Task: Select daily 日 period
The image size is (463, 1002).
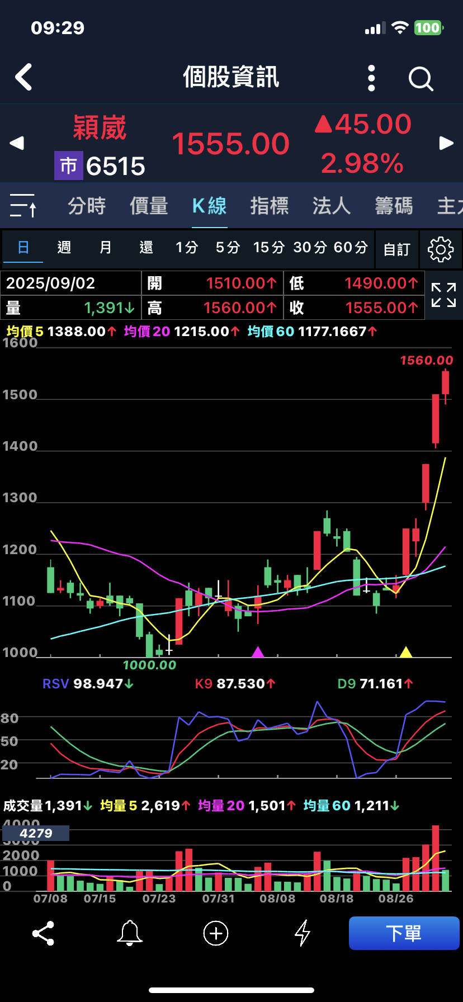Action: tap(23, 247)
